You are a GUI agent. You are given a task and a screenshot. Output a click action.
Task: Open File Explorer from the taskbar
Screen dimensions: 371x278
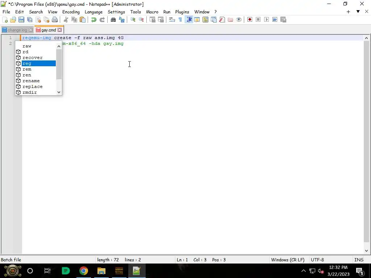(x=101, y=271)
